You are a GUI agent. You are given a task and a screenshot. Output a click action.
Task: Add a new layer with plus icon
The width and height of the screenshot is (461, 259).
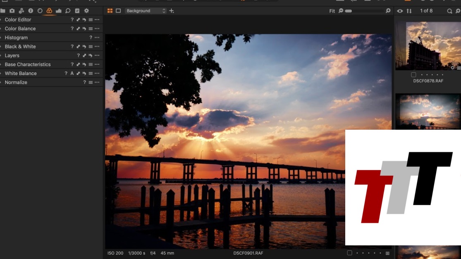(172, 11)
